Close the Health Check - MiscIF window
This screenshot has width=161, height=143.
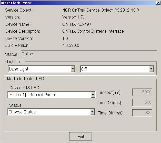pyautogui.click(x=158, y=3)
